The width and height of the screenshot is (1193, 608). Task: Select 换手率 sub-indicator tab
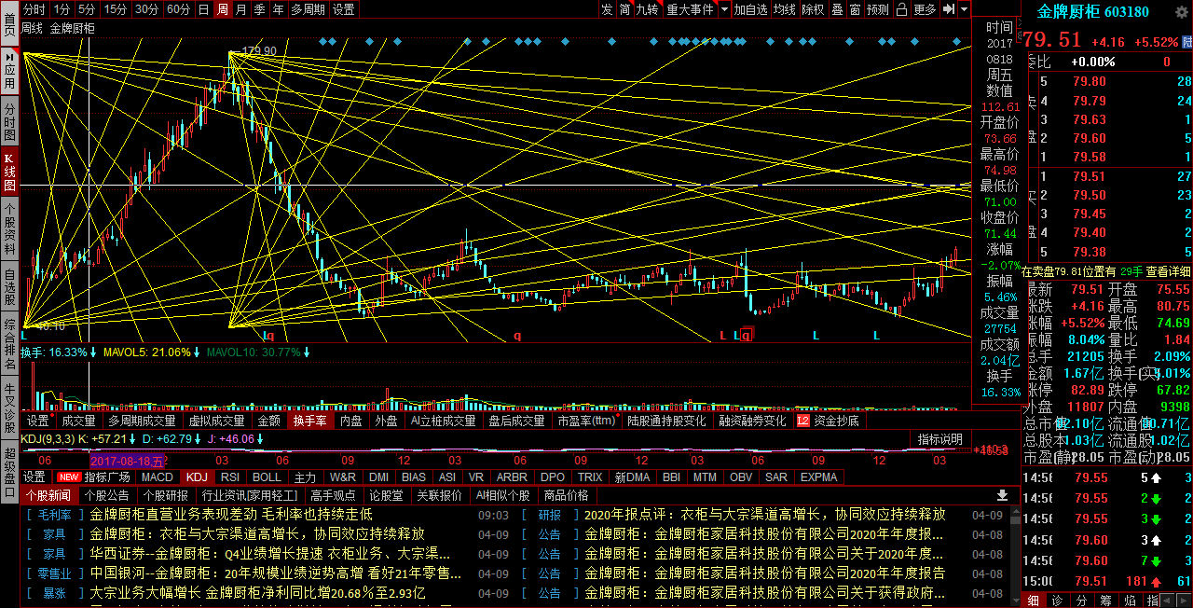click(x=310, y=421)
